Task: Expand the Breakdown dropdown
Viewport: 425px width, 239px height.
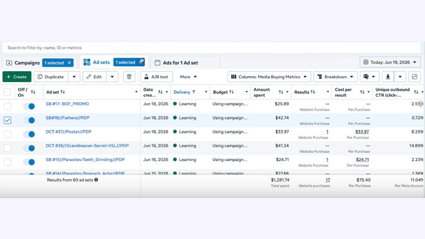Action: 335,77
